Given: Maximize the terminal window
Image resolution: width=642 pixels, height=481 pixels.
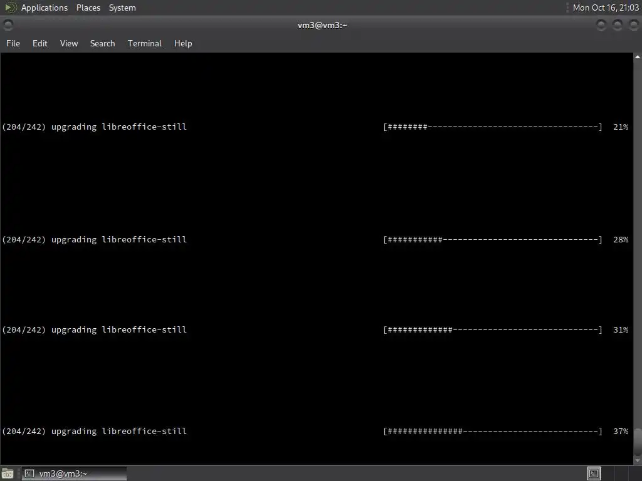Looking at the screenshot, I should (618, 25).
